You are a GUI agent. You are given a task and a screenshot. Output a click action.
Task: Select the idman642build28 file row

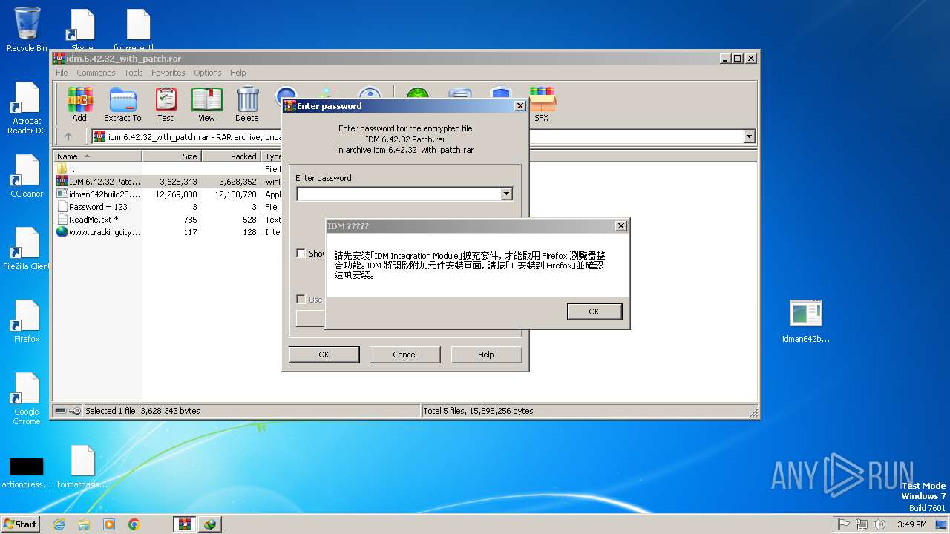tap(167, 194)
